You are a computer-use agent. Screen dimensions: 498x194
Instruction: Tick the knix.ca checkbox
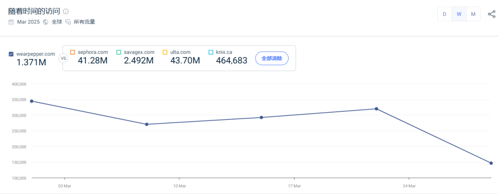(211, 52)
